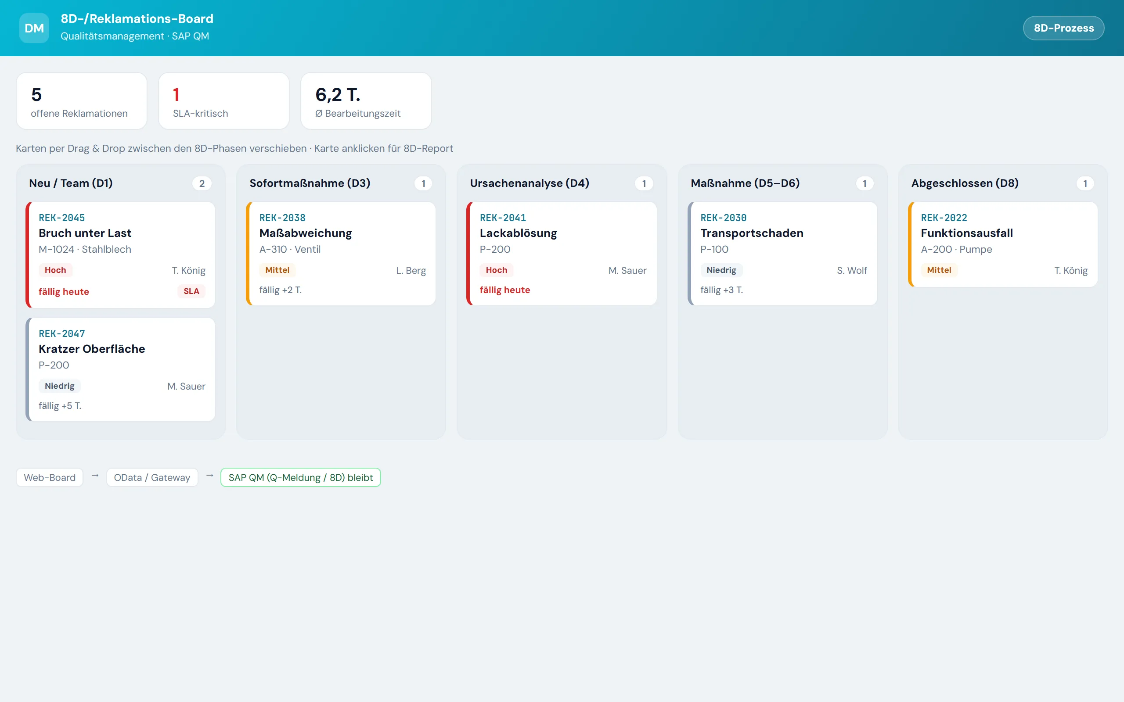Select the Abgeschlossen (D8) column header
This screenshot has width=1124, height=702.
965,183
